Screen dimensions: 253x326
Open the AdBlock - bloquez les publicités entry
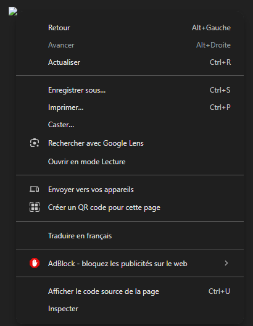coord(130,264)
